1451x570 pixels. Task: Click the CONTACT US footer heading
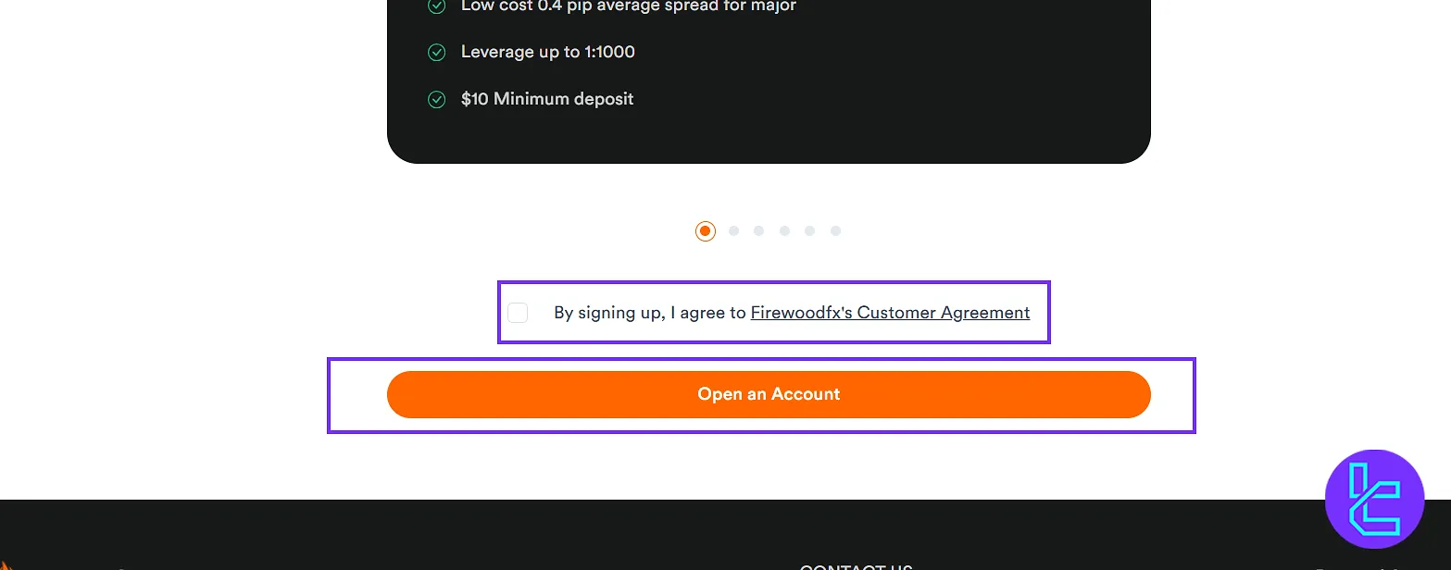pyautogui.click(x=856, y=566)
